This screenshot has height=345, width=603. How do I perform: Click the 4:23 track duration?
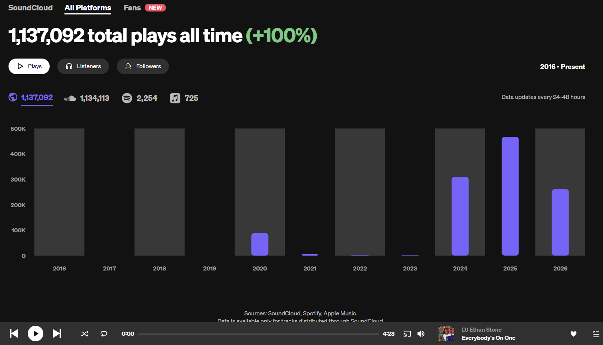pyautogui.click(x=389, y=334)
